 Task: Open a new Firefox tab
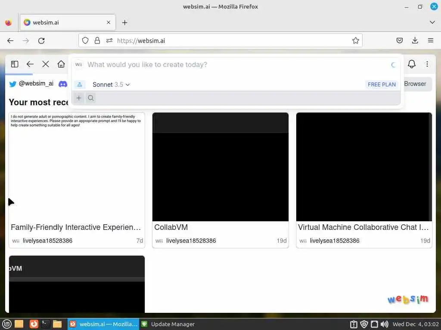point(124,23)
